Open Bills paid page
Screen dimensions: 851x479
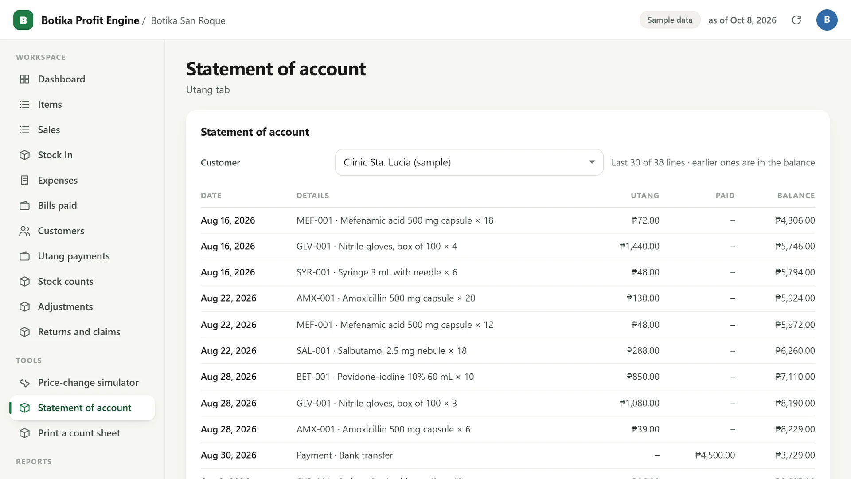coord(82,205)
